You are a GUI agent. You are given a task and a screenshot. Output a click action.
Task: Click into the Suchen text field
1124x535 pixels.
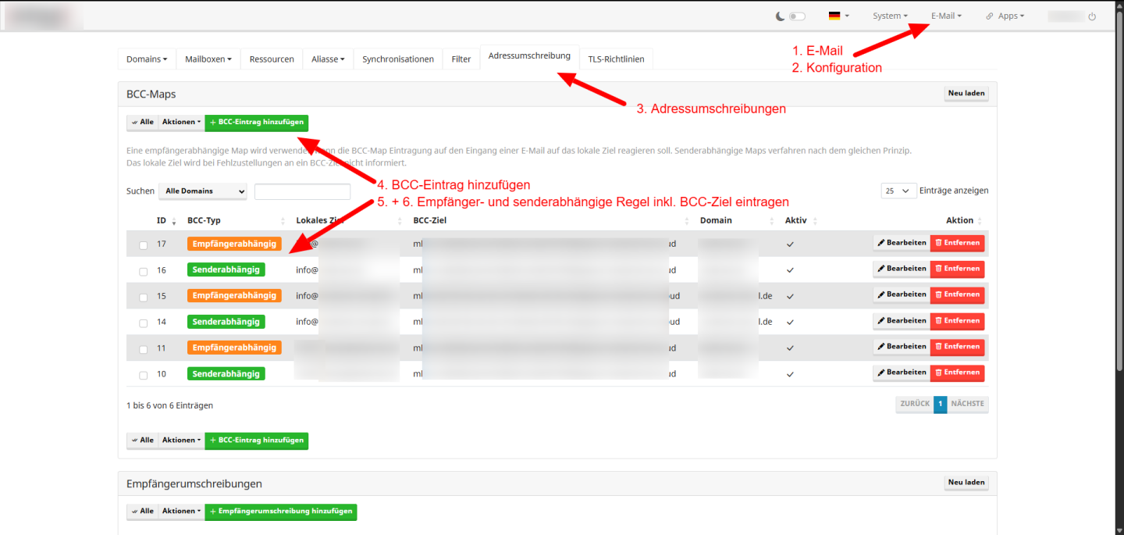click(x=302, y=191)
